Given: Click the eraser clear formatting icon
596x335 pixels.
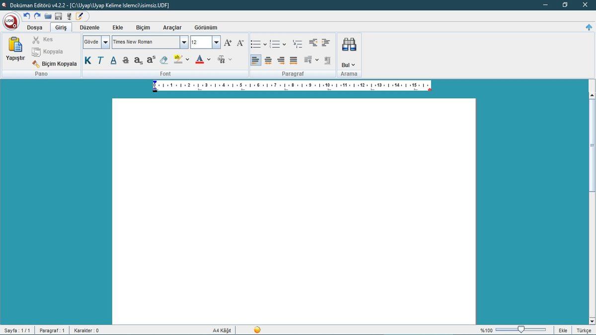Looking at the screenshot, I should (164, 60).
